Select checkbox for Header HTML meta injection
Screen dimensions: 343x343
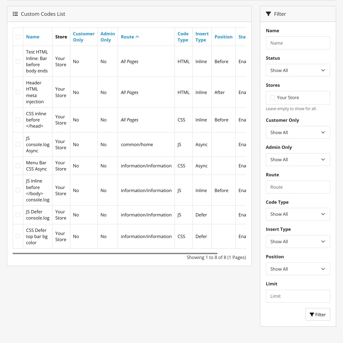pos(18,92)
